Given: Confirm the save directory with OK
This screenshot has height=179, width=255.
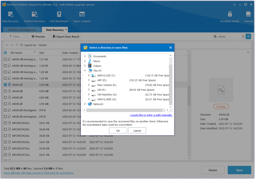Looking at the screenshot, I should tap(118, 131).
